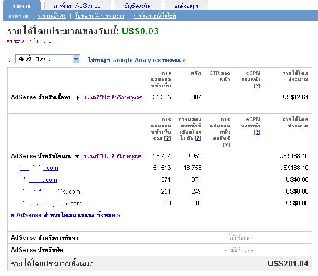This screenshot has width=318, height=276.
Task: Click content earnings US$12.64 value
Action: tap(295, 97)
